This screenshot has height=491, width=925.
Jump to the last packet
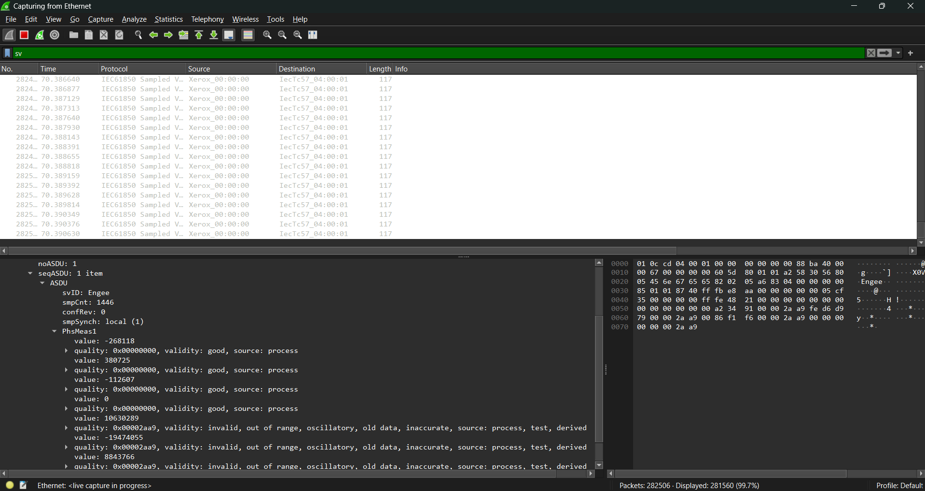click(x=213, y=35)
